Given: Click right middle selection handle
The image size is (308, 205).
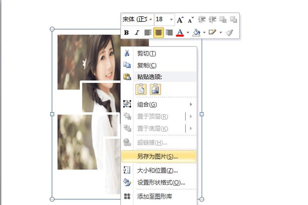Looking at the screenshot, I should point(202,114).
